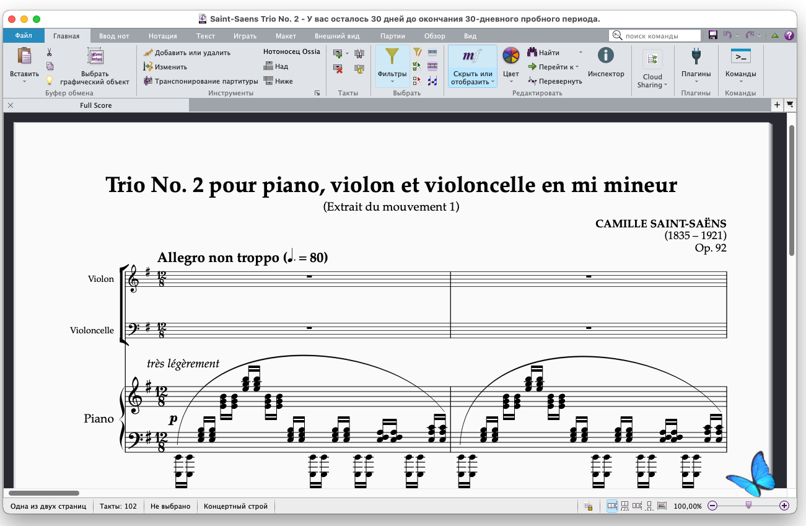The width and height of the screenshot is (806, 526).
Task: Open the tab list menu beside the plus button
Action: 790,105
